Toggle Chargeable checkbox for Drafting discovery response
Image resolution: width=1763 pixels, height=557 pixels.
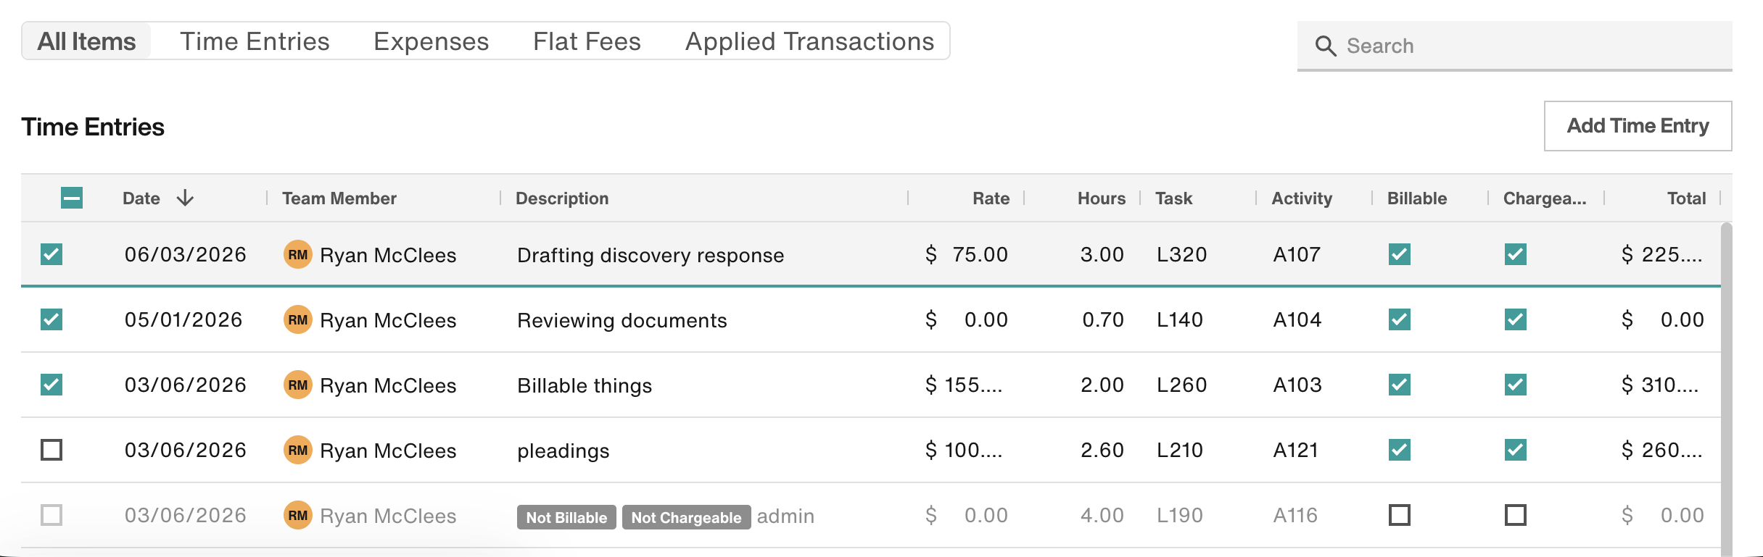point(1516,254)
